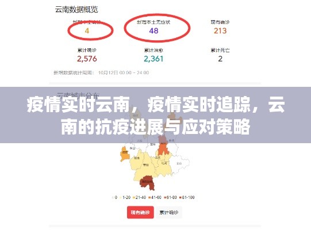This screenshot has width=311, height=230.
Task: Click the 现有确诊 red button
Action: click(x=140, y=212)
